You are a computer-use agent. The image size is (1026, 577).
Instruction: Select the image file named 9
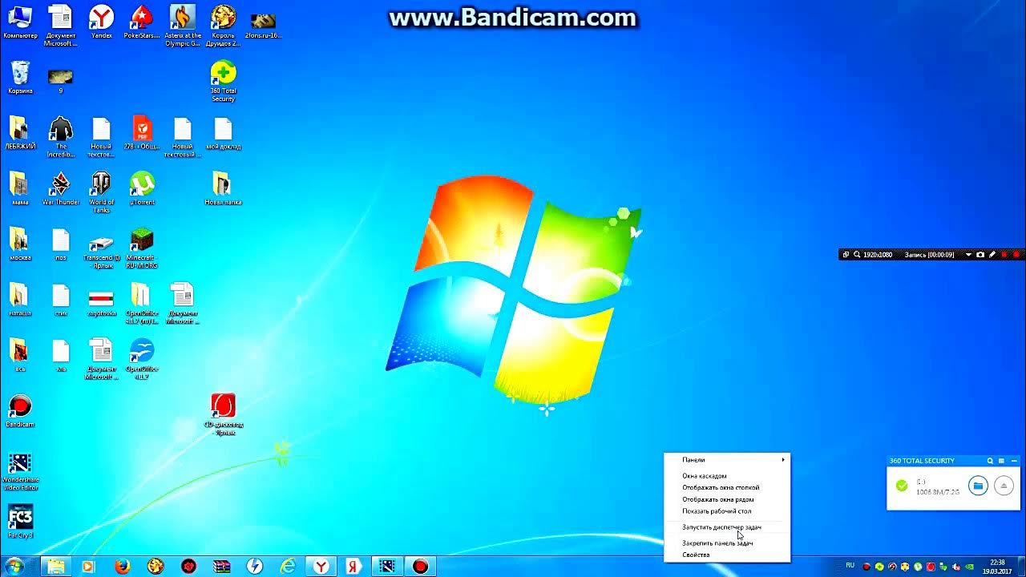click(x=61, y=80)
